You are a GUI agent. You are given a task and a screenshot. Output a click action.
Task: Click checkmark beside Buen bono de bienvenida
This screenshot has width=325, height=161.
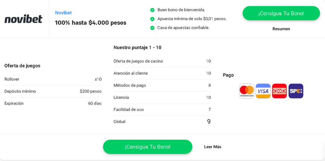(152, 10)
